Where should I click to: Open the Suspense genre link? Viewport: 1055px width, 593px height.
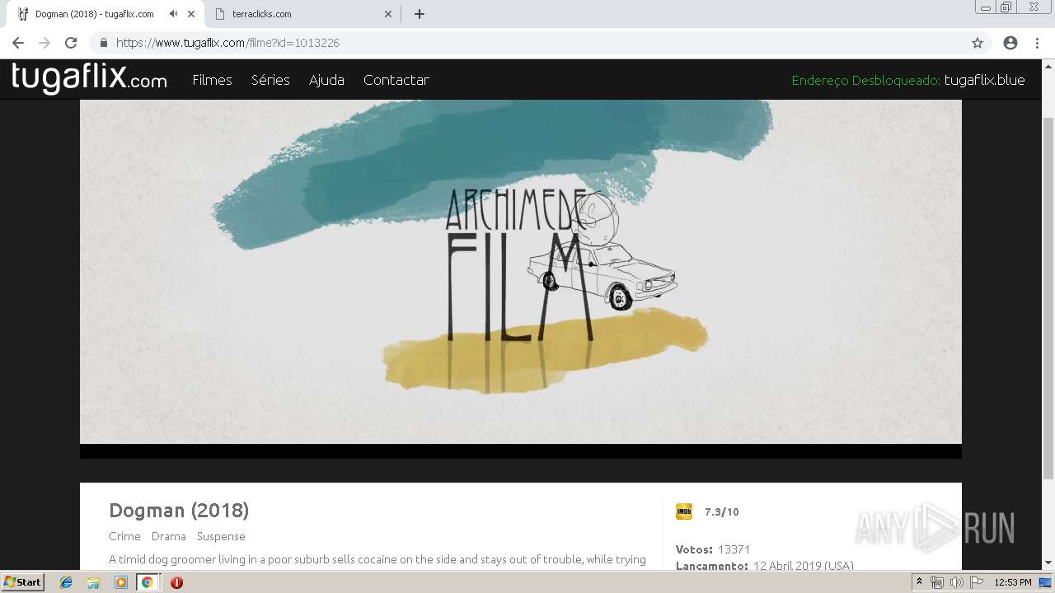[x=221, y=536]
